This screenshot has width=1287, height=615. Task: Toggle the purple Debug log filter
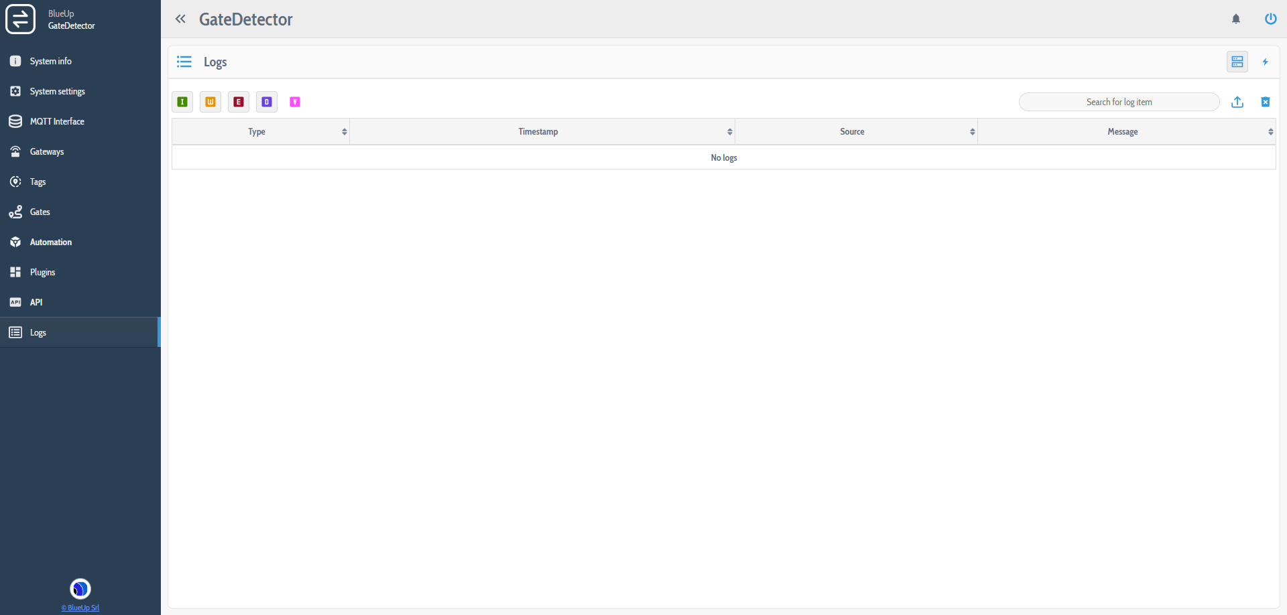(x=267, y=102)
